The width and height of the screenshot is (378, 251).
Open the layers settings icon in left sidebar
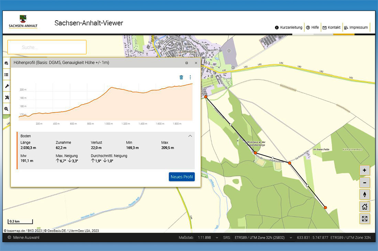[6, 63]
